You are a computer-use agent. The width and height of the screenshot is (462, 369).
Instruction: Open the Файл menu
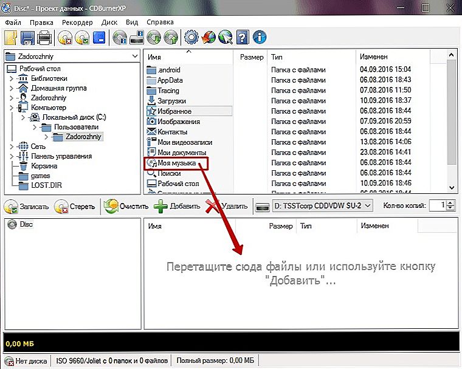pos(13,22)
